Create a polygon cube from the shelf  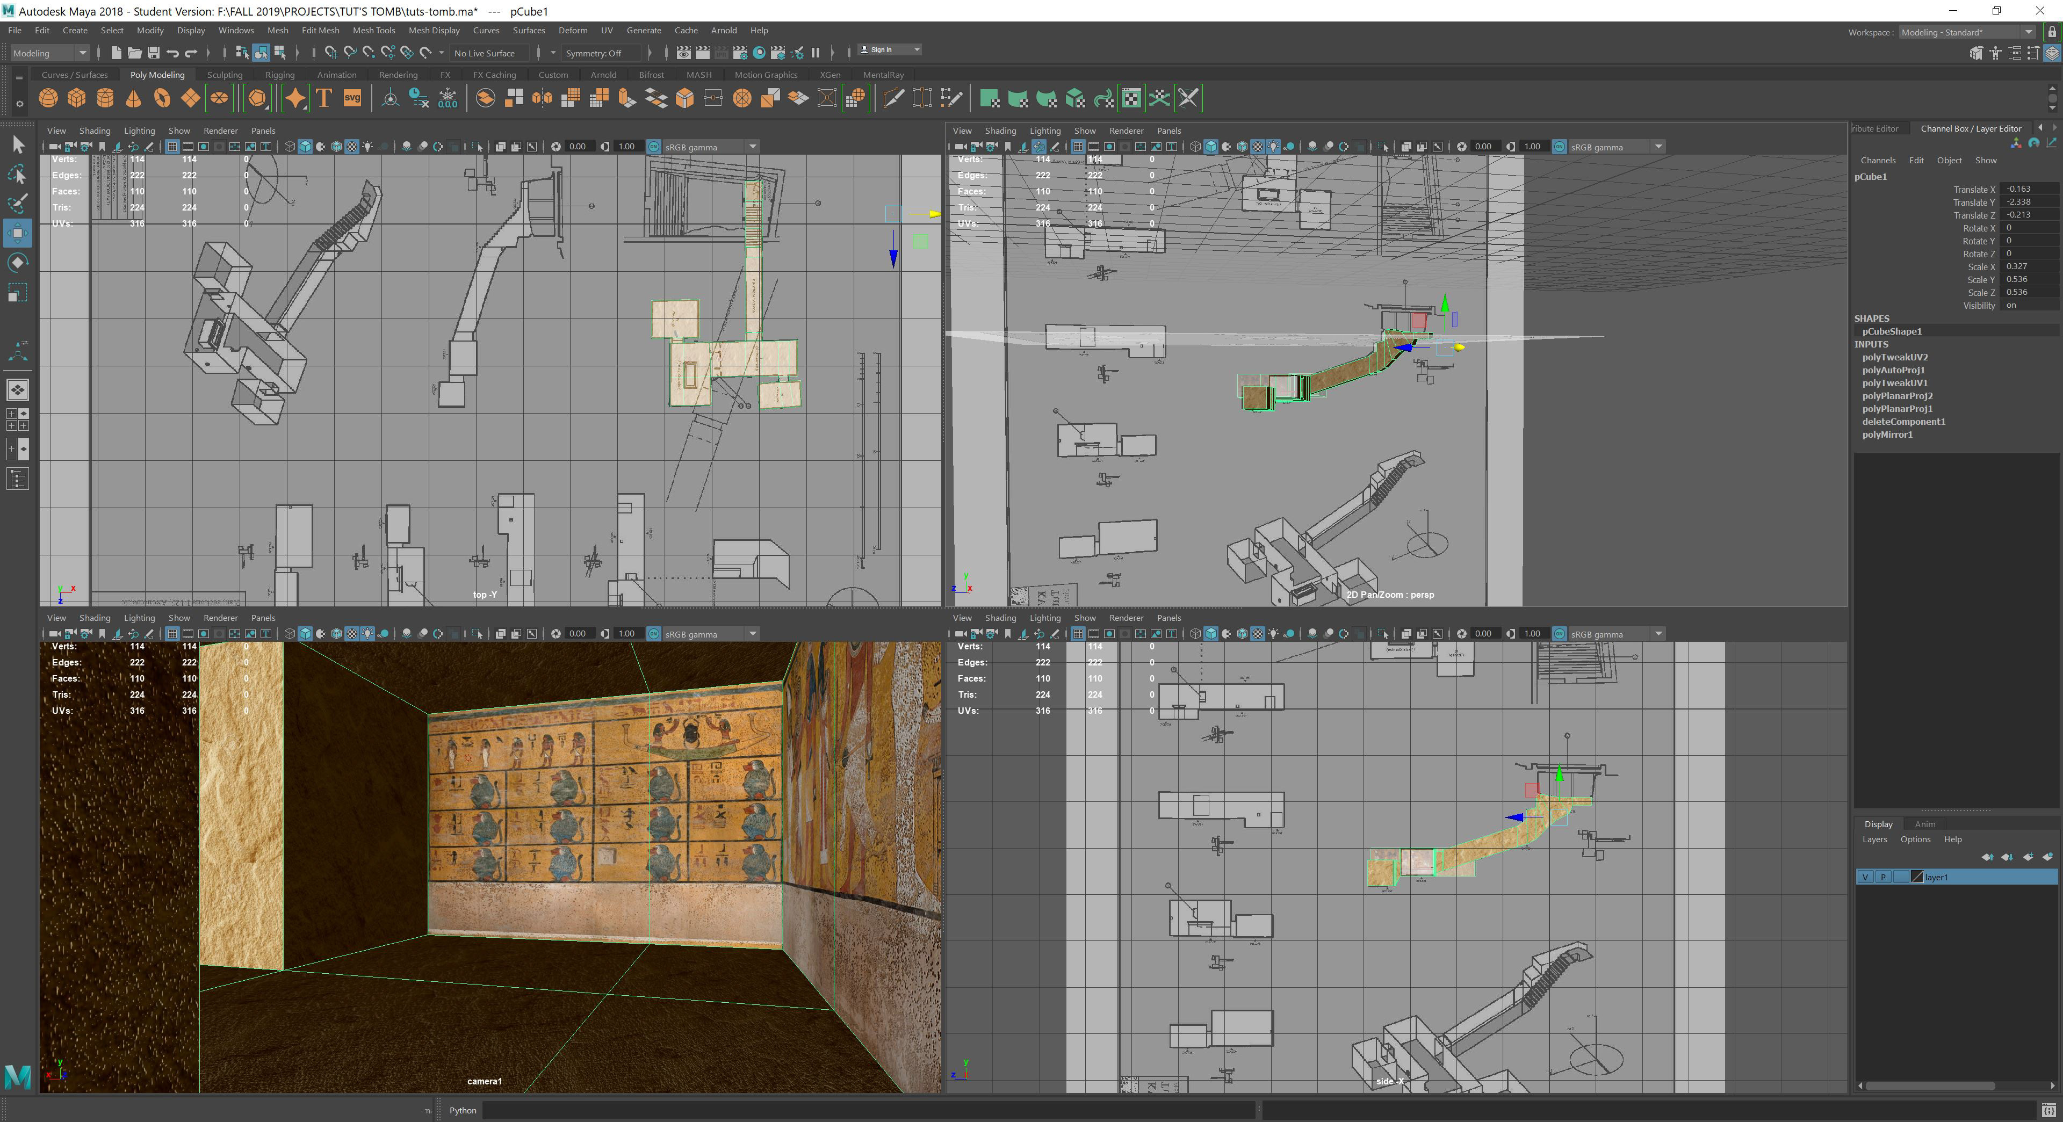coord(77,98)
